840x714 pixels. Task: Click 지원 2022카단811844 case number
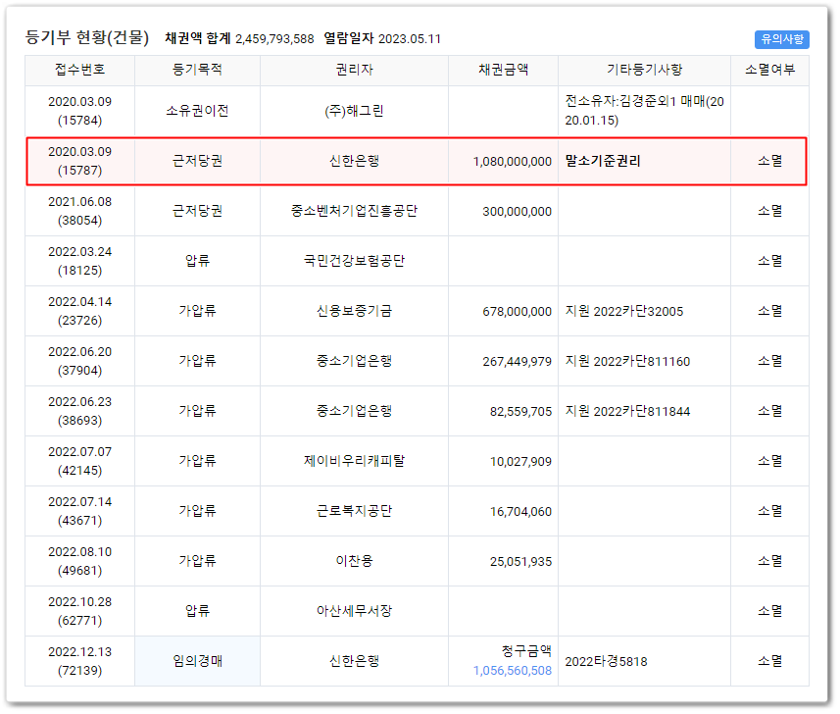point(627,411)
